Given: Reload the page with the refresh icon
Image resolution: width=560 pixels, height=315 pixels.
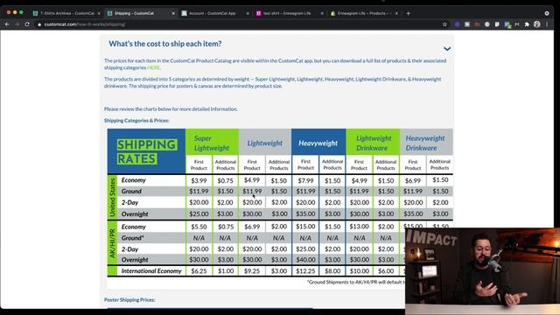Looking at the screenshot, I should point(27,24).
